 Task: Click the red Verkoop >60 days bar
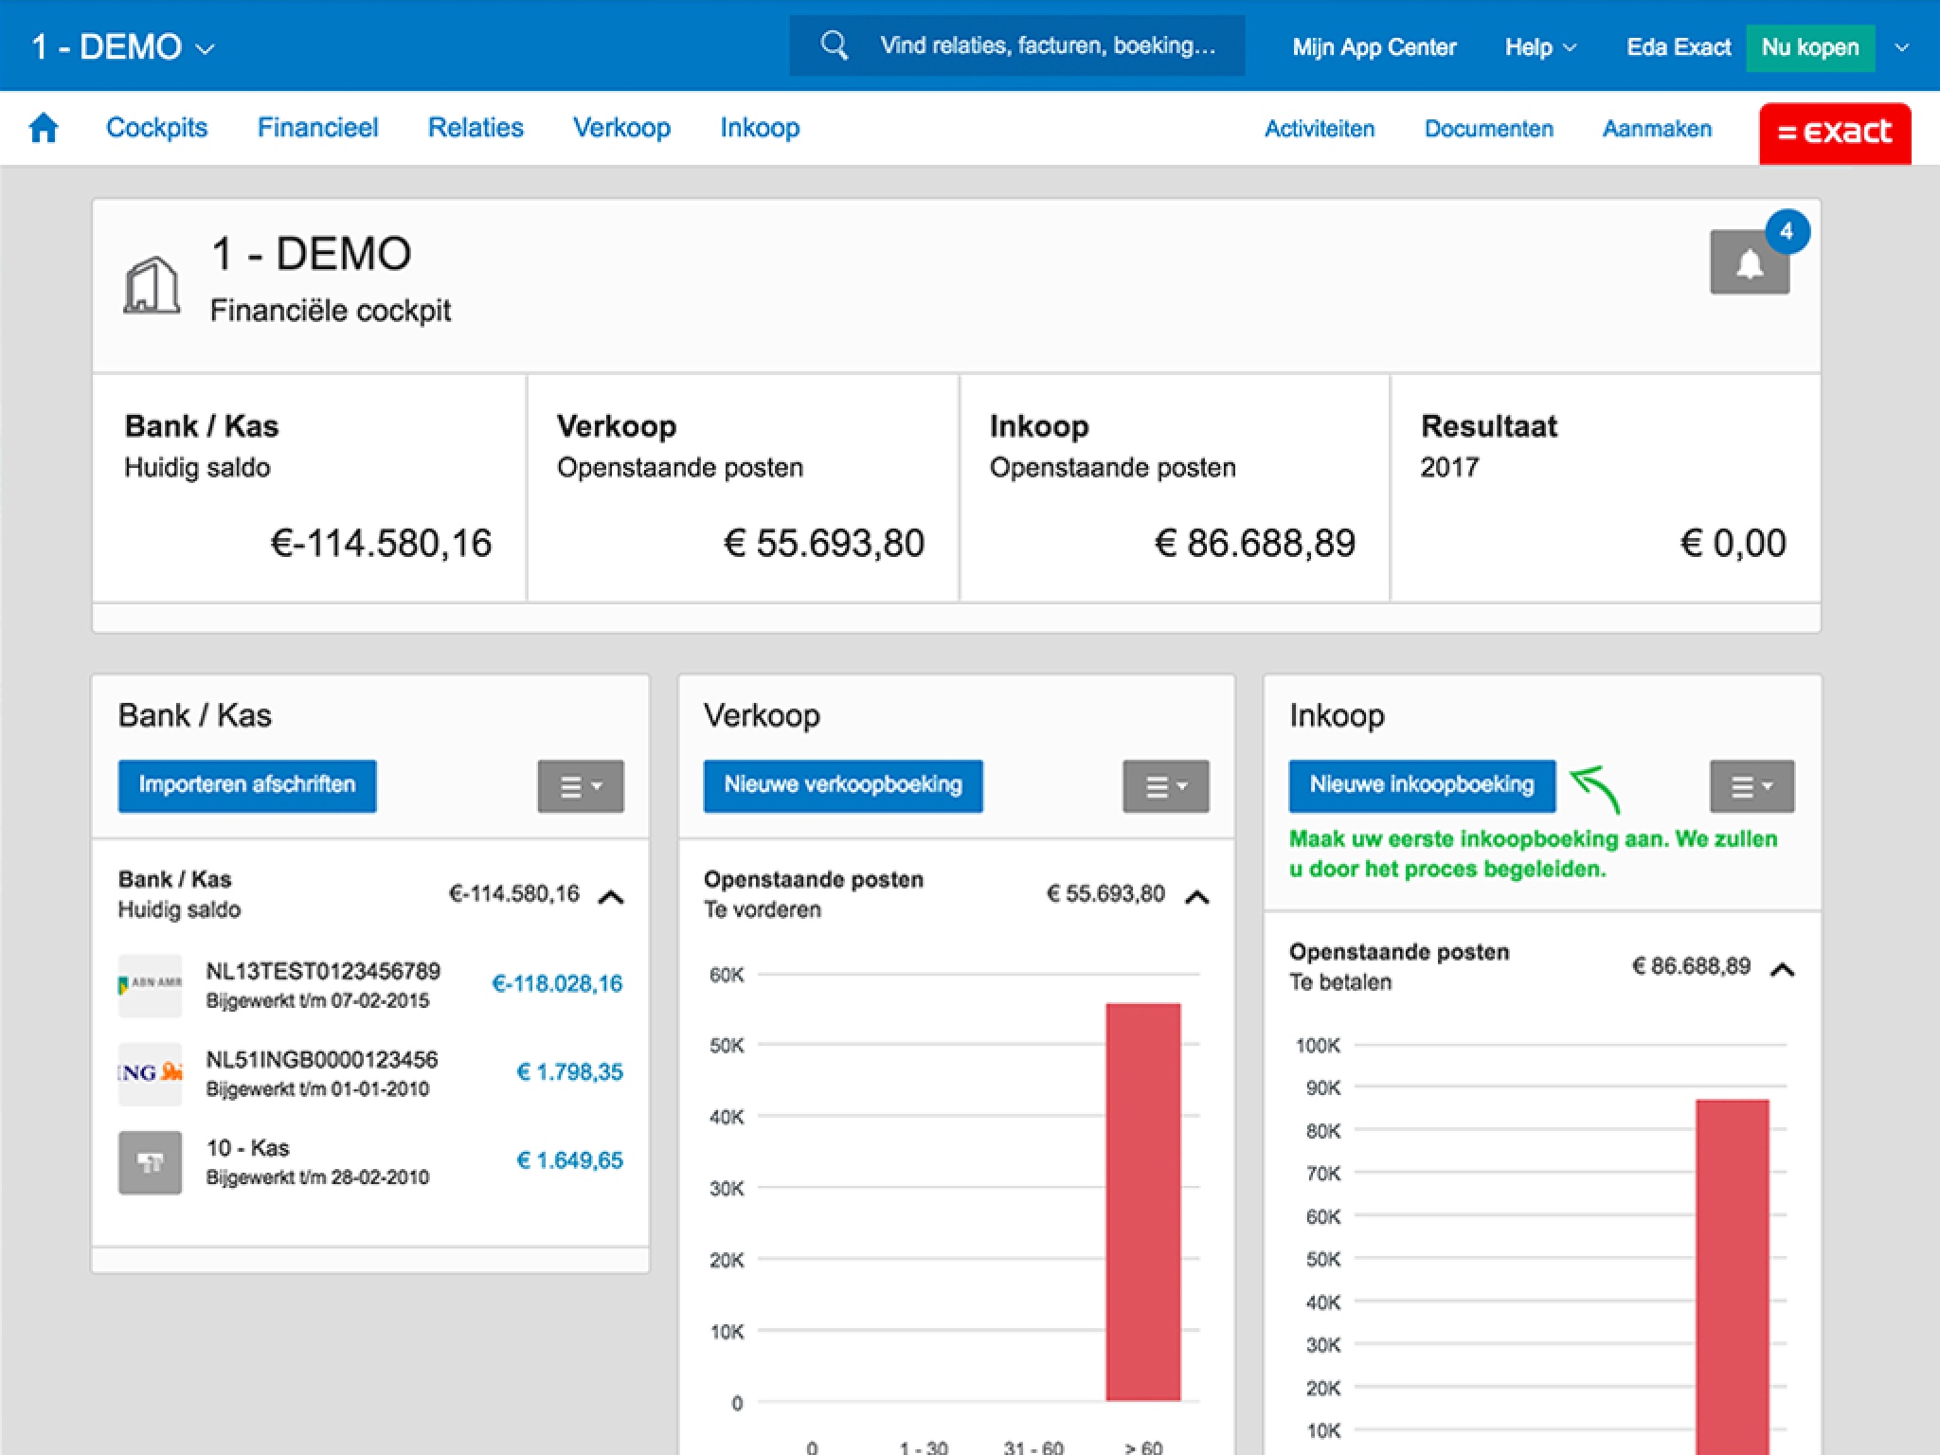(1142, 1201)
